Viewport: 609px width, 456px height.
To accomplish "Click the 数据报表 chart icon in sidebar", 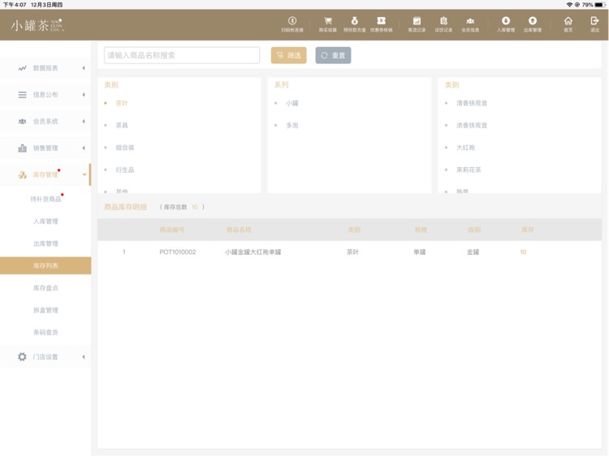I will (22, 68).
